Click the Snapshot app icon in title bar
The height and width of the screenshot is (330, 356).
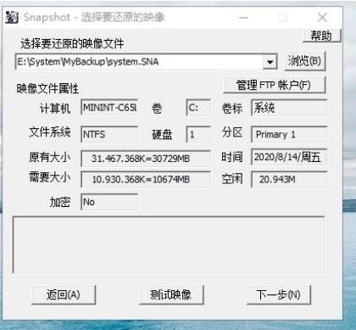click(x=12, y=18)
